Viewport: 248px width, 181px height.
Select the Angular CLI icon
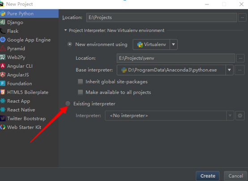tap(3, 66)
